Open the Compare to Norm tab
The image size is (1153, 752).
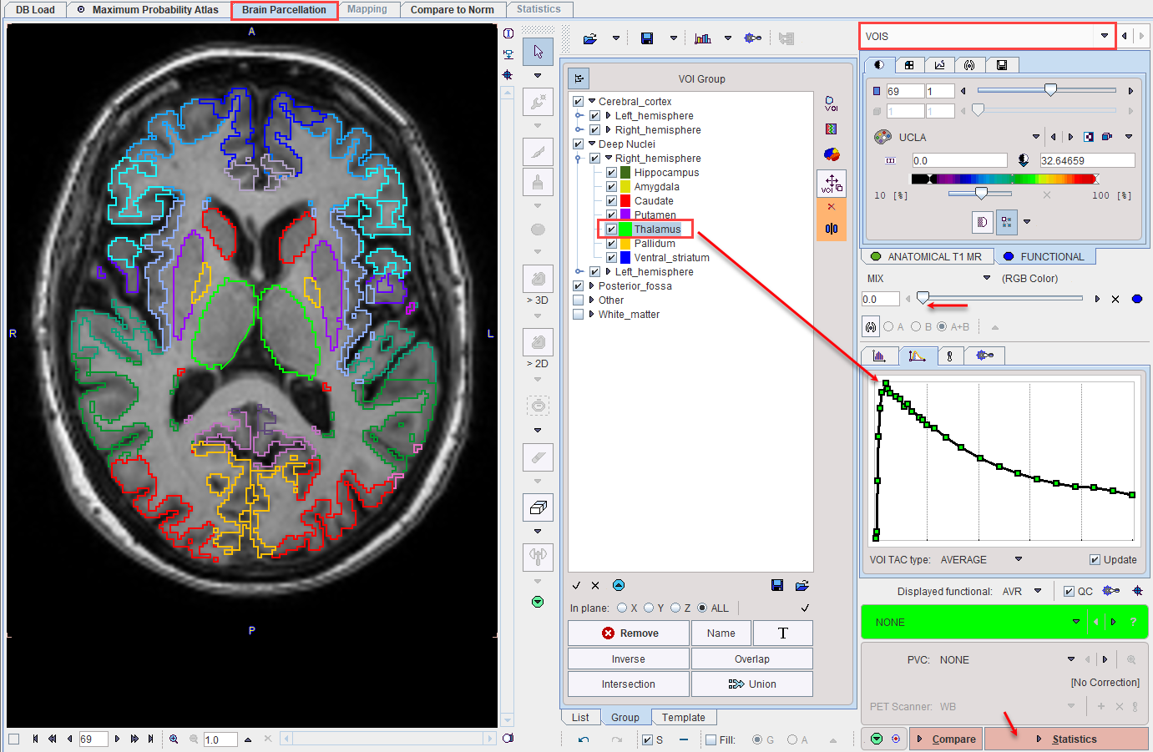tap(452, 10)
